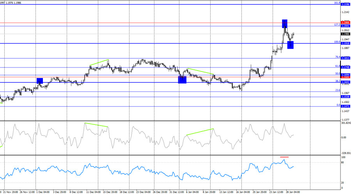Click the 1.2142 price scale value

tap(346, 12)
